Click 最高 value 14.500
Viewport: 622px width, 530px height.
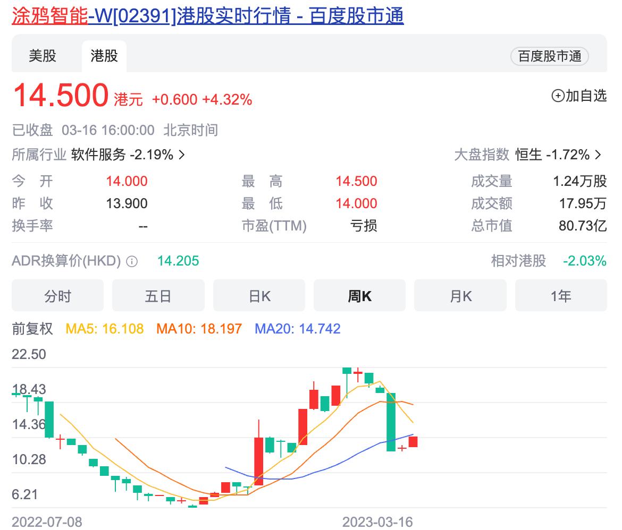(x=356, y=181)
